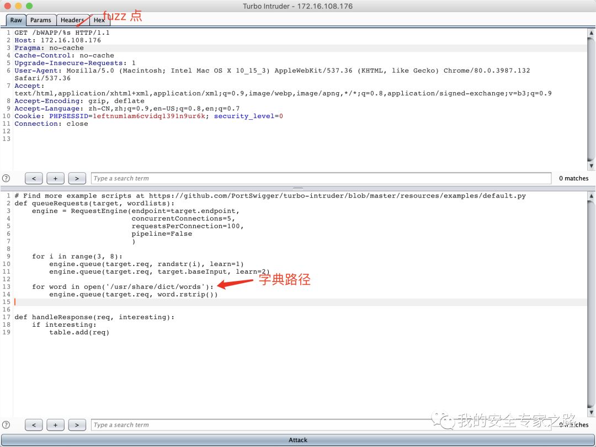
Task: Click the previous match arrow in the request panel
Action: [x=33, y=178]
